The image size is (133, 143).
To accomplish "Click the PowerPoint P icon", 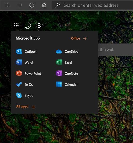I will pyautogui.click(x=19, y=73).
